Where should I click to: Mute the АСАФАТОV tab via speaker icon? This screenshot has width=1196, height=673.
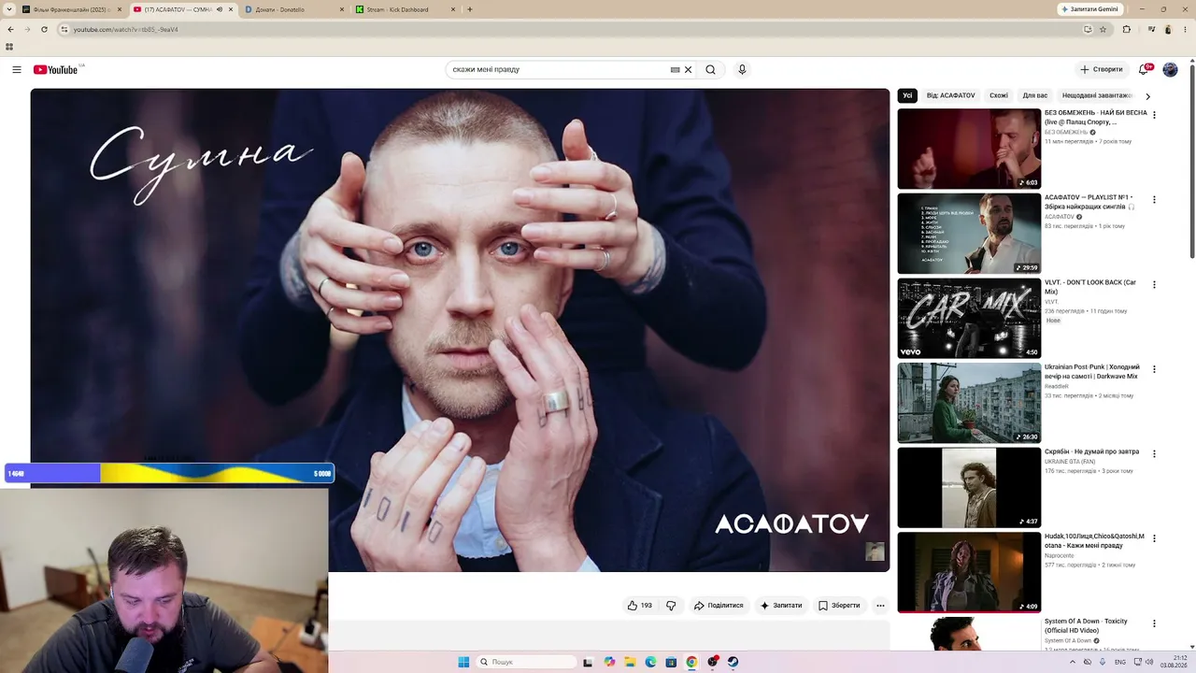pos(220,9)
